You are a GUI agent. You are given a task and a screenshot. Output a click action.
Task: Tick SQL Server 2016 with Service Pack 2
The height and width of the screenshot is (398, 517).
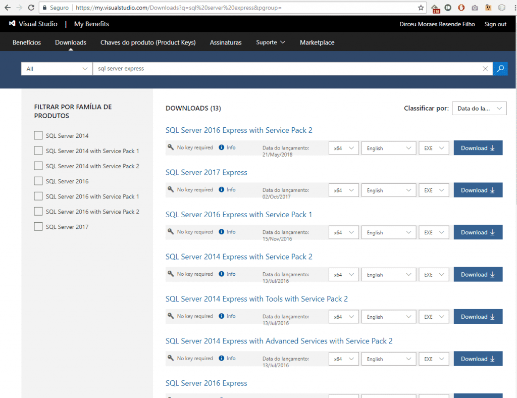tap(38, 211)
